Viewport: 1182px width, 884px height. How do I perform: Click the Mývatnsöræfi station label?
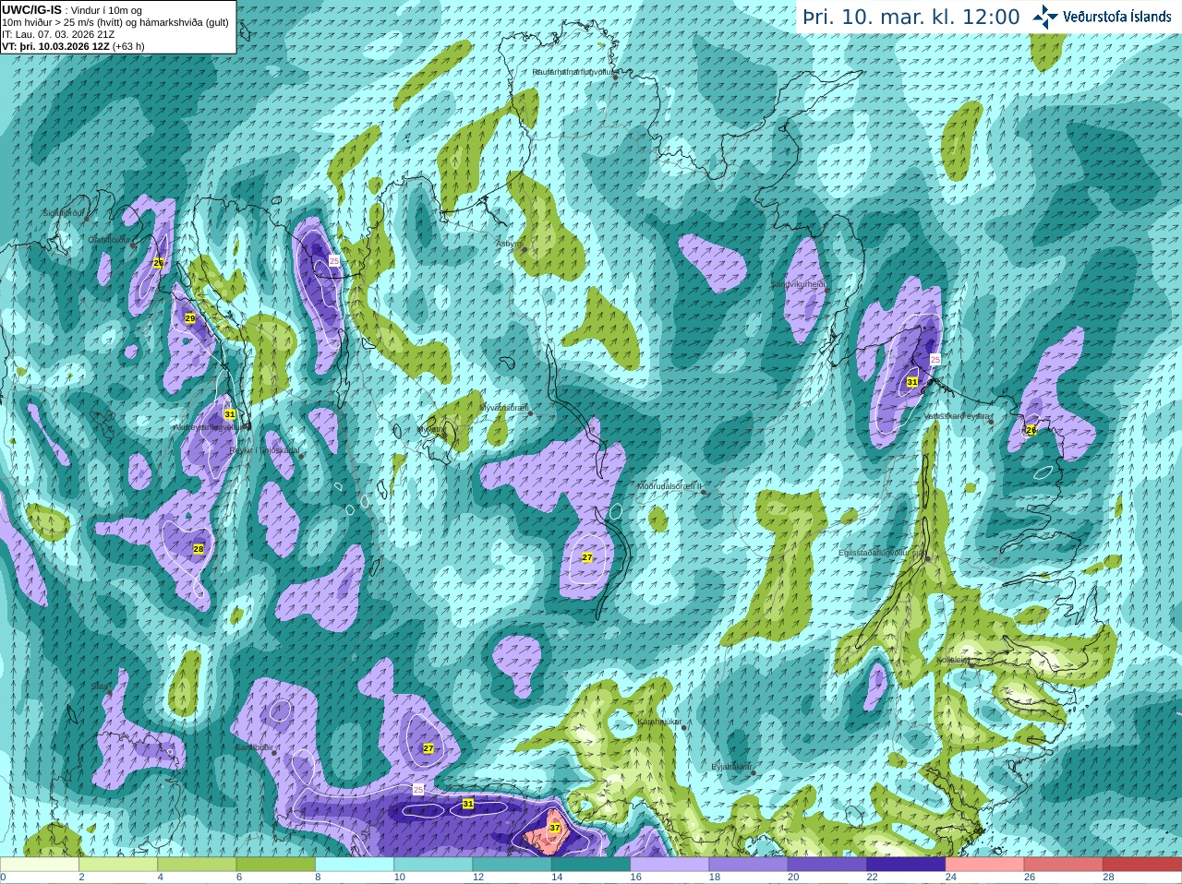pos(503,407)
